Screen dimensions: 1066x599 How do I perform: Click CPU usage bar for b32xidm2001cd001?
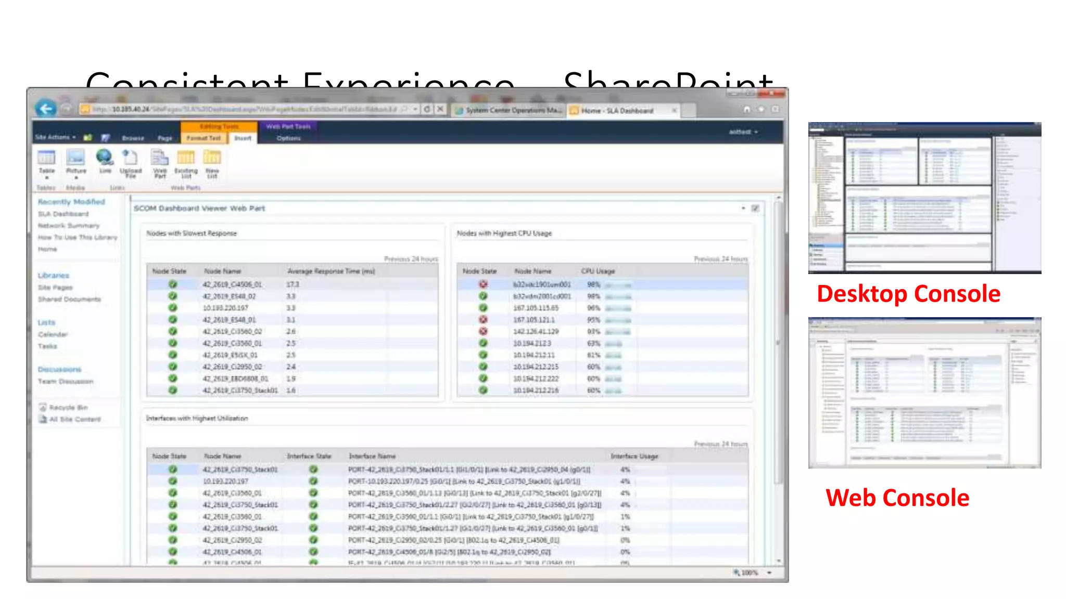(618, 296)
